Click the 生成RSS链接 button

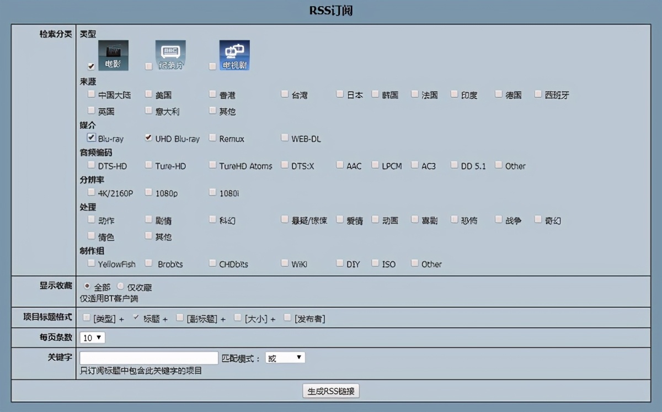click(x=330, y=390)
